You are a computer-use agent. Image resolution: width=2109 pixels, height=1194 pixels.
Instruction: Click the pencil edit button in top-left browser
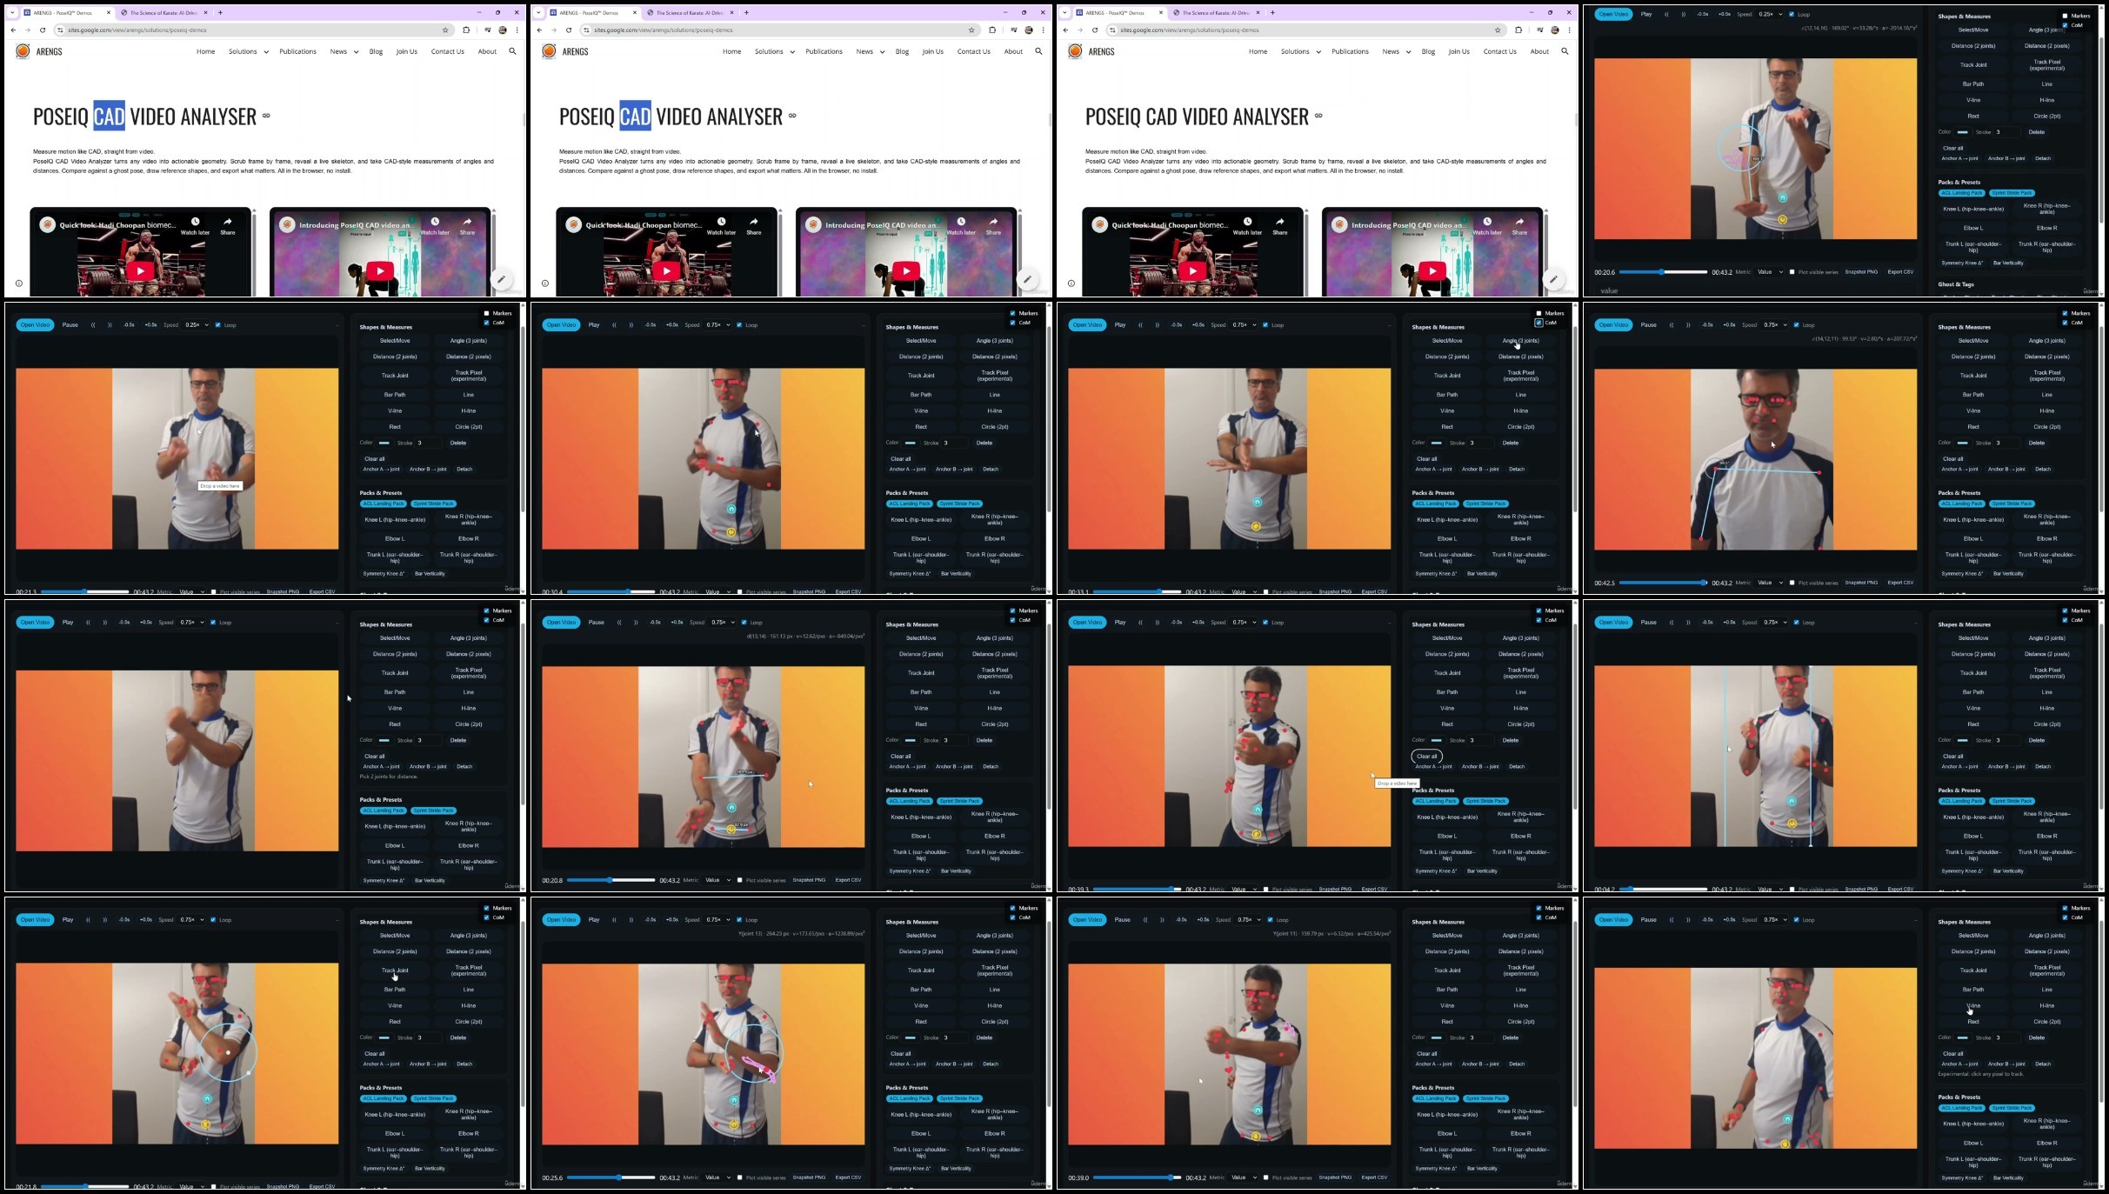[502, 279]
